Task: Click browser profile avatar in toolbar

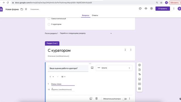Action: click(166, 3)
